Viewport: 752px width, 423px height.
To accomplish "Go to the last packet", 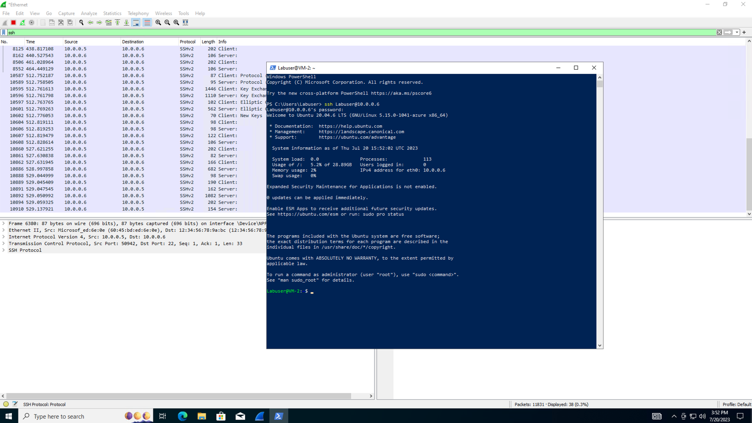I will click(126, 22).
